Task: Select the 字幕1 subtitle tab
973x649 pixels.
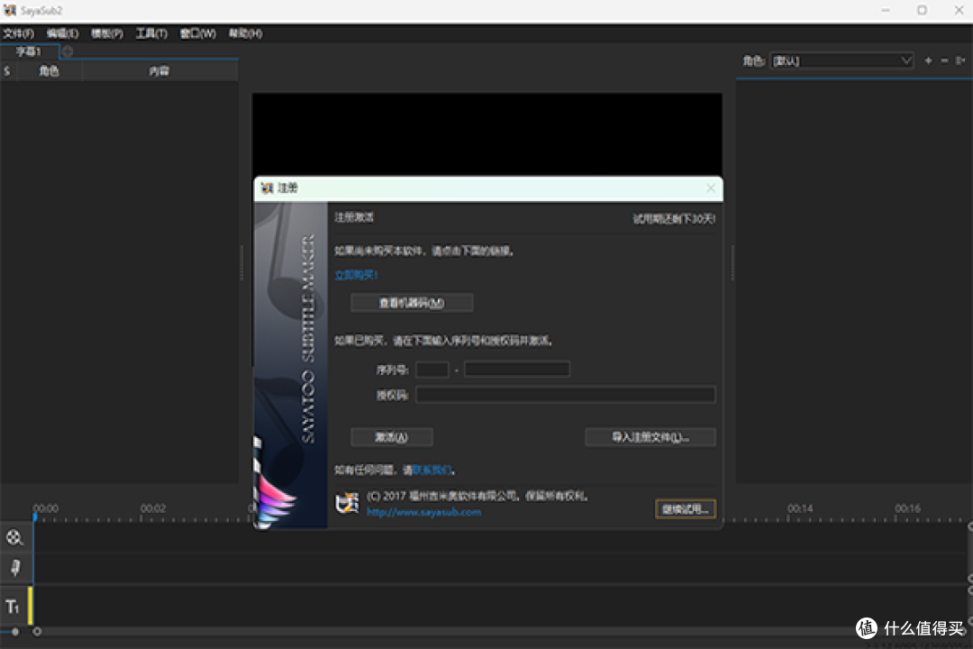Action: pos(29,51)
